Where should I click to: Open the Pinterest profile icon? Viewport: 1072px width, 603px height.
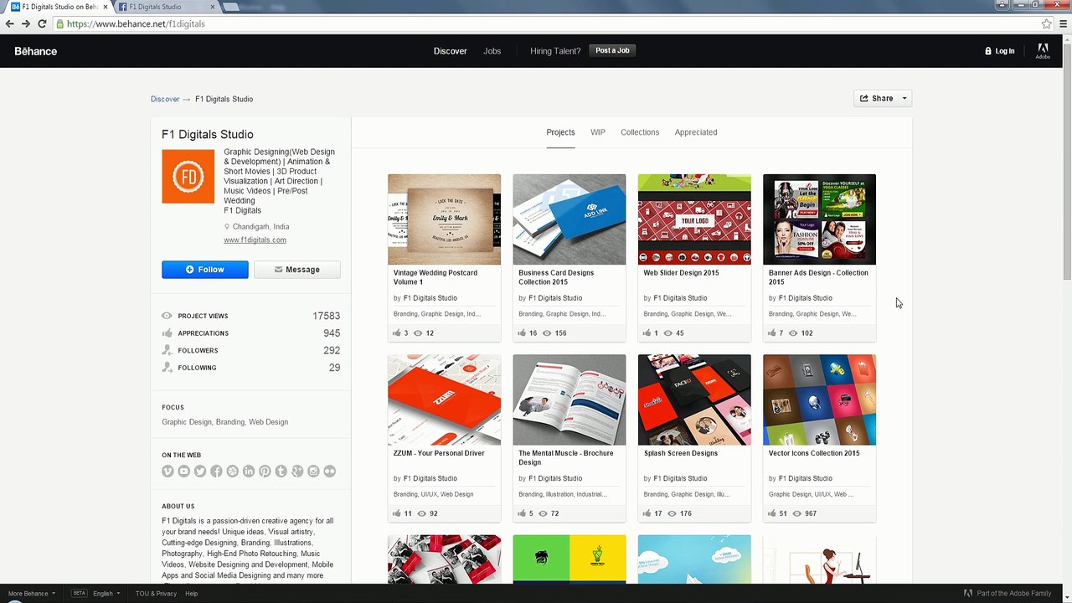coord(265,472)
